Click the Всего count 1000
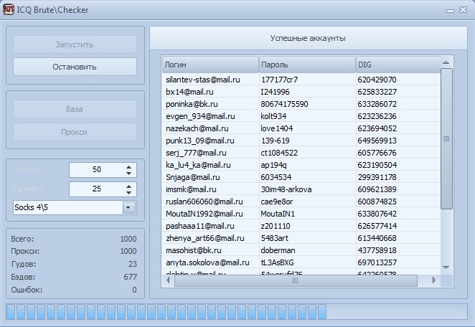475x327 pixels. [128, 239]
